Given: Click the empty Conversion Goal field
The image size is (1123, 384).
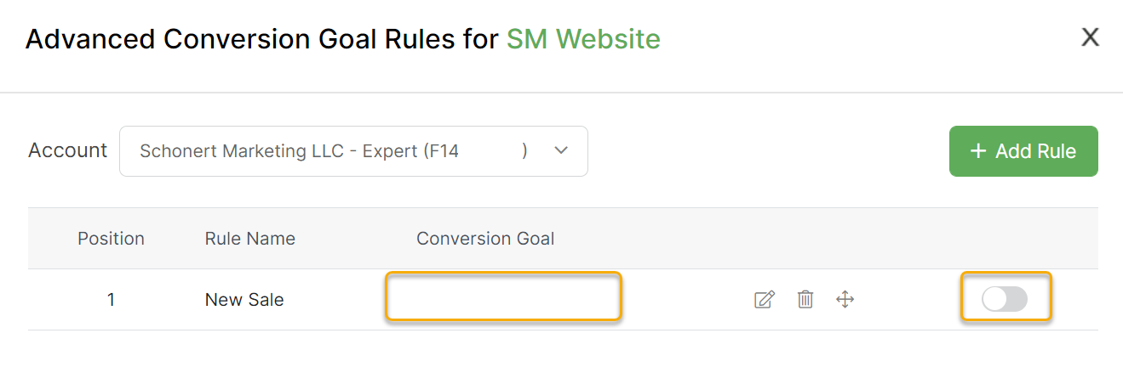Looking at the screenshot, I should pos(503,296).
